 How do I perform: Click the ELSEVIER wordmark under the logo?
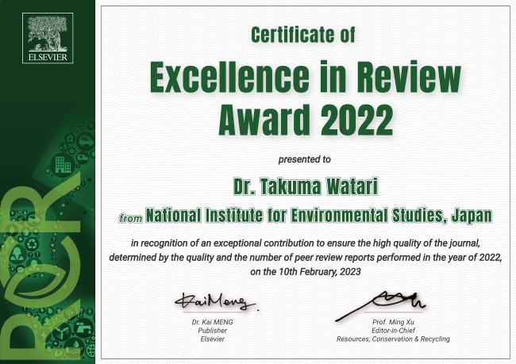(x=49, y=56)
